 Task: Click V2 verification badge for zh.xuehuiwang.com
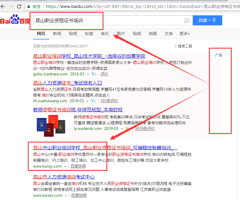93,101
